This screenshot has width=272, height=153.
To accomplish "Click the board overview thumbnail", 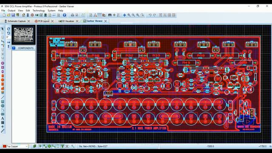I will [24, 35].
